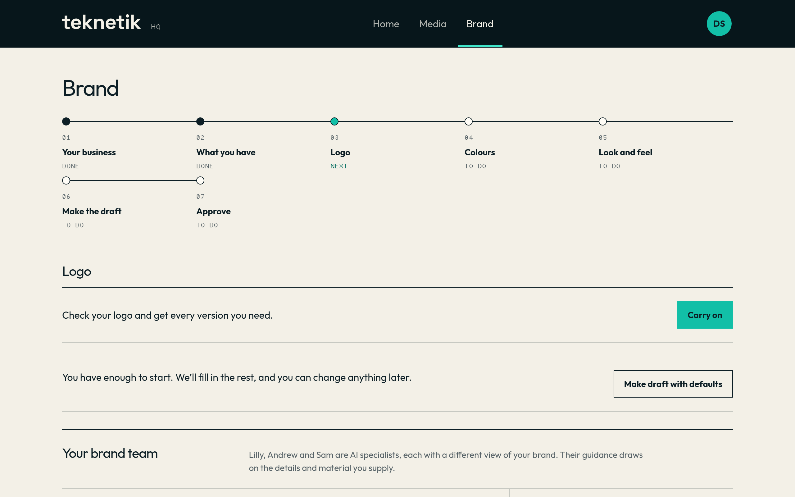Select step 04 Colours circle marker
The image size is (795, 497).
click(468, 122)
